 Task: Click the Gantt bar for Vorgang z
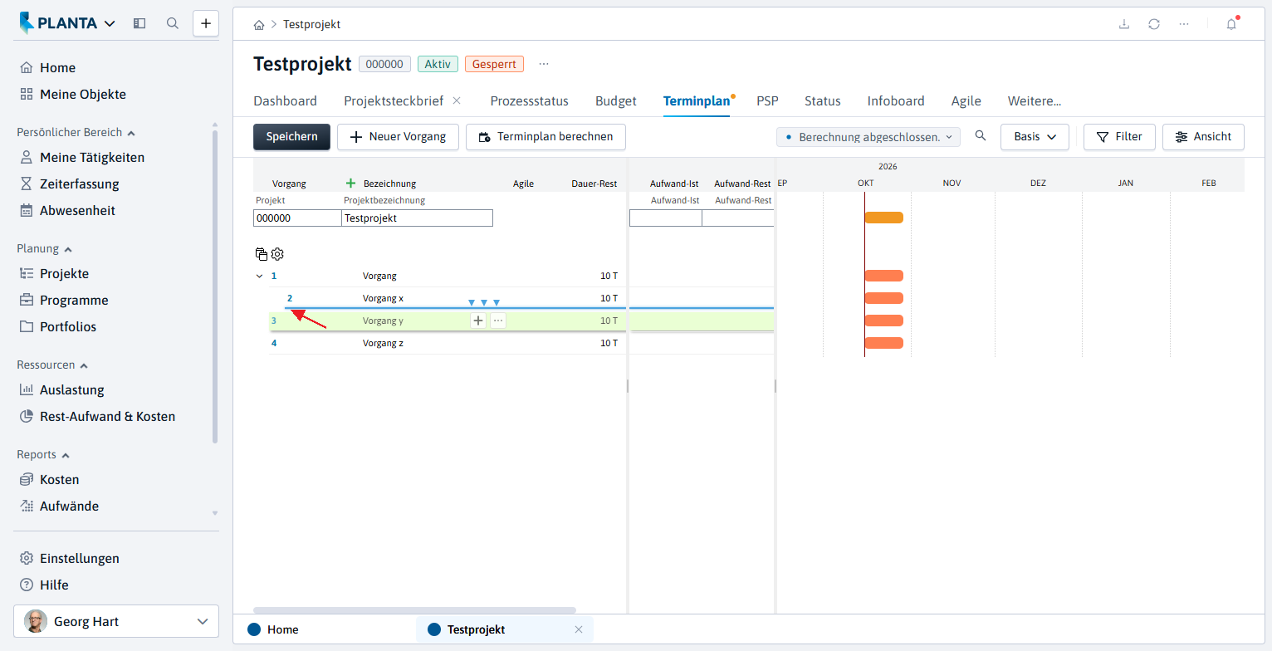click(x=883, y=343)
